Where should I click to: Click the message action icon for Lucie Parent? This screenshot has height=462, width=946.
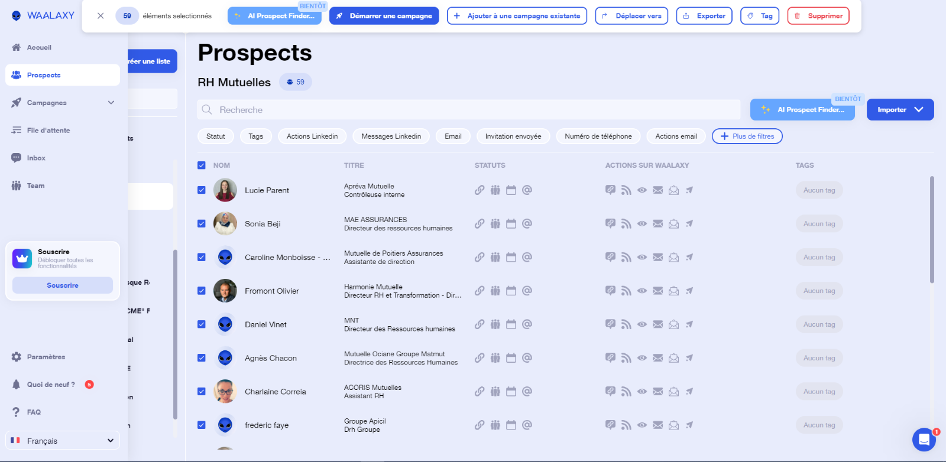point(610,190)
